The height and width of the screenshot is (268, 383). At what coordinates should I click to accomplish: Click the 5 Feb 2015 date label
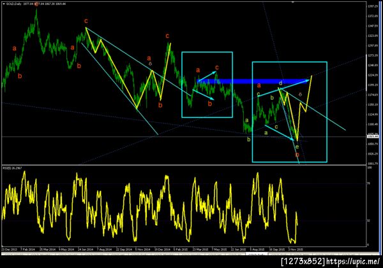tap(181, 250)
